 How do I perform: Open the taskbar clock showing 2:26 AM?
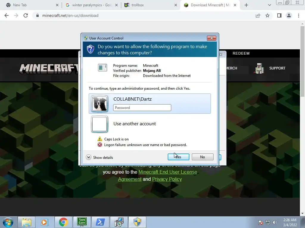click(290, 222)
